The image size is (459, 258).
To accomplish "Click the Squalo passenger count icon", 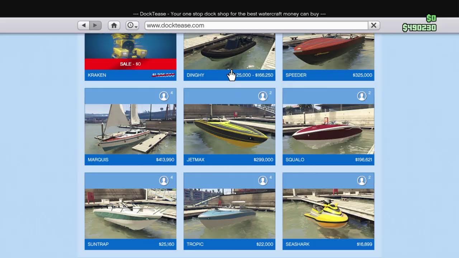I will [362, 96].
